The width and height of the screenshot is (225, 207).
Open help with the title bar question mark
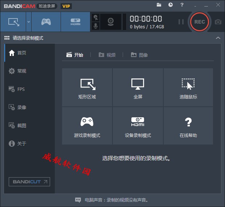point(182,5)
